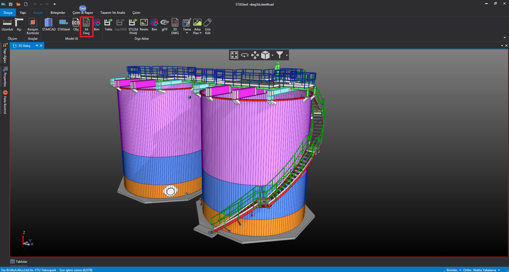Activate the Açı angle measure tool
509x272 pixels.
point(19,25)
